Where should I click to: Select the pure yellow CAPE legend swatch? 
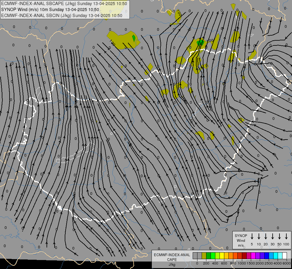[222, 256]
